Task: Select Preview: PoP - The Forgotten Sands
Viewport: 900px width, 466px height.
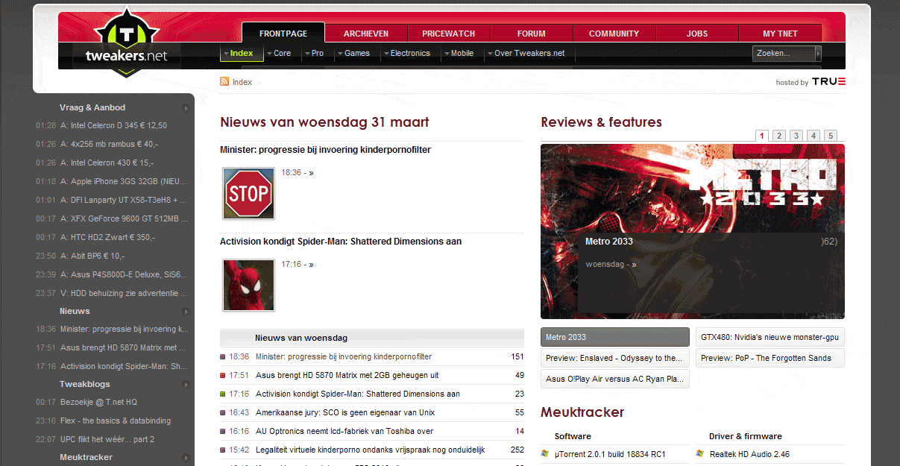Action: [x=770, y=358]
